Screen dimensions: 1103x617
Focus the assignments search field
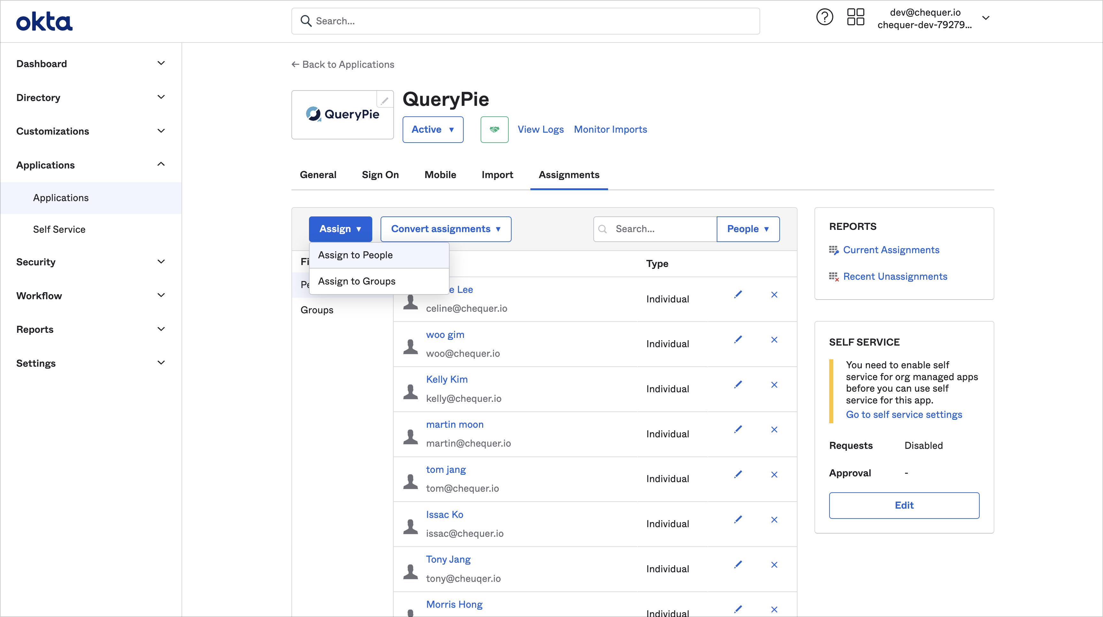tap(655, 229)
